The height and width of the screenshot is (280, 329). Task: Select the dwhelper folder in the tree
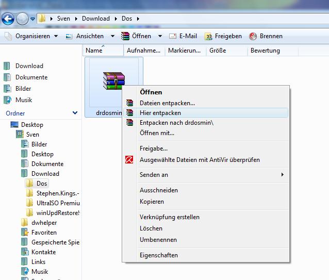click(44, 223)
